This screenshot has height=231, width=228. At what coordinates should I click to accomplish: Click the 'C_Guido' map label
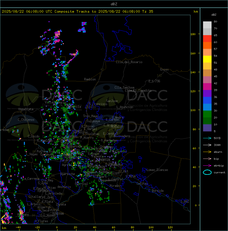coord(33,136)
